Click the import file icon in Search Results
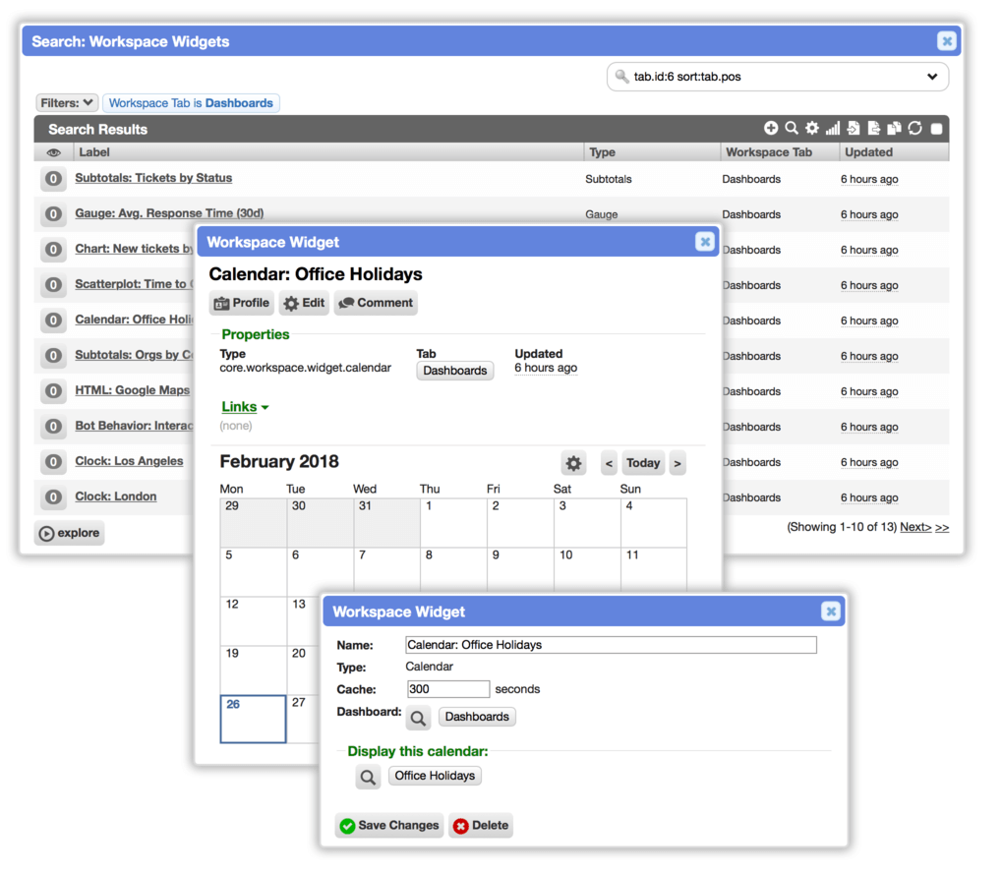This screenshot has height=874, width=1003. click(x=854, y=129)
